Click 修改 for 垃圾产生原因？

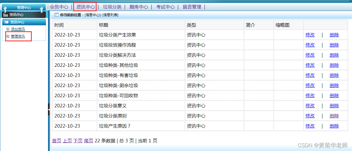pos(310,126)
